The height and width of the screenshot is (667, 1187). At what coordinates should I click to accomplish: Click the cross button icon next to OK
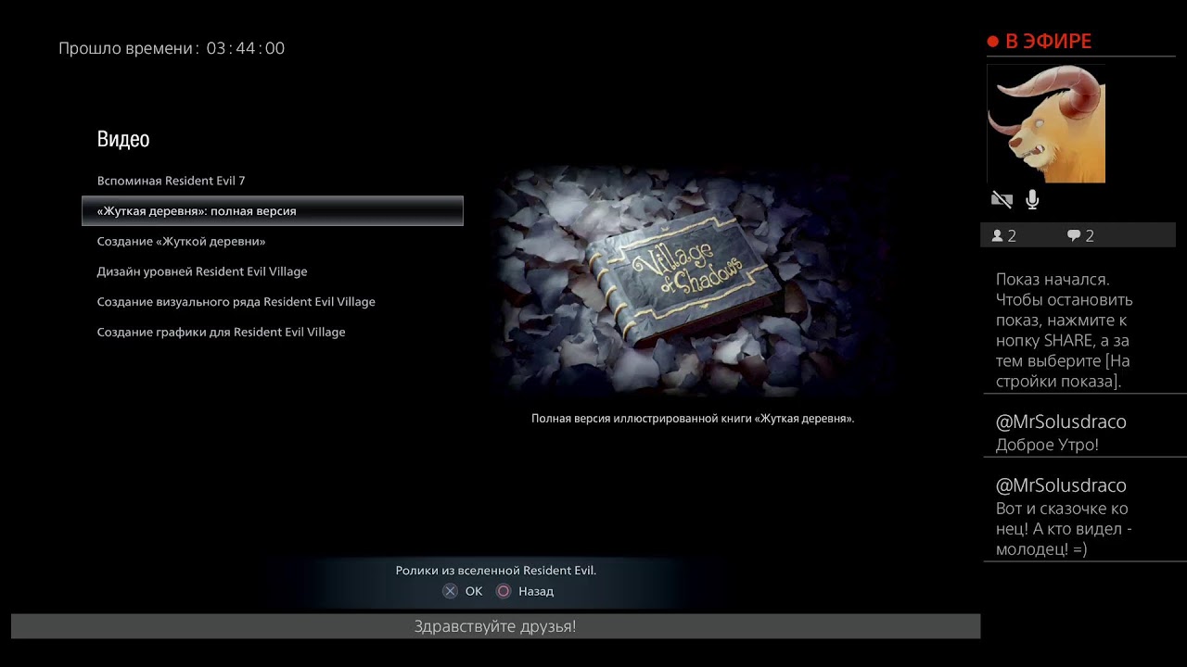450,591
